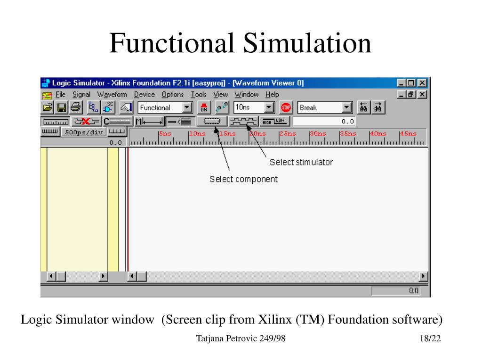Open the Window menu
This screenshot has width=482, height=362.
tap(247, 94)
